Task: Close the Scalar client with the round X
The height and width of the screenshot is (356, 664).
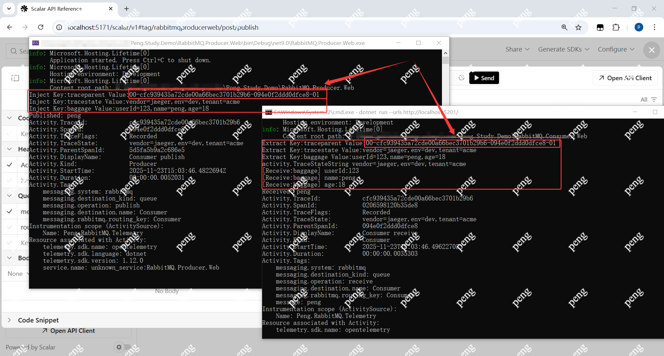Action: click(652, 50)
